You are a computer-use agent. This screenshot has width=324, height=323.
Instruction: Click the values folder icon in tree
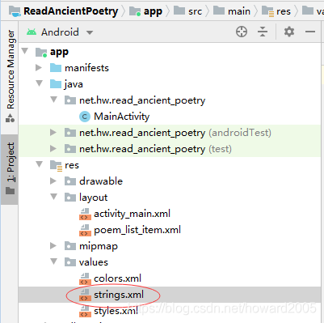click(x=70, y=262)
